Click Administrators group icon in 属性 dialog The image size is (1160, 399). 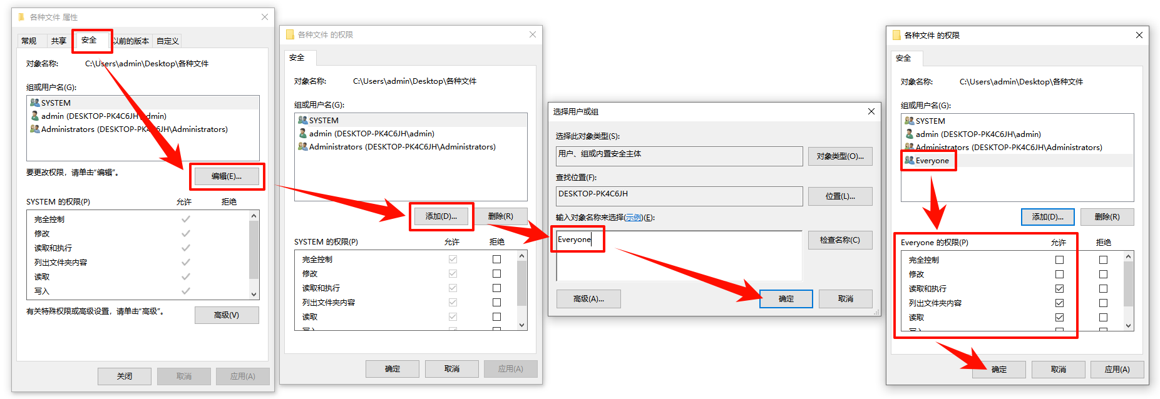35,129
